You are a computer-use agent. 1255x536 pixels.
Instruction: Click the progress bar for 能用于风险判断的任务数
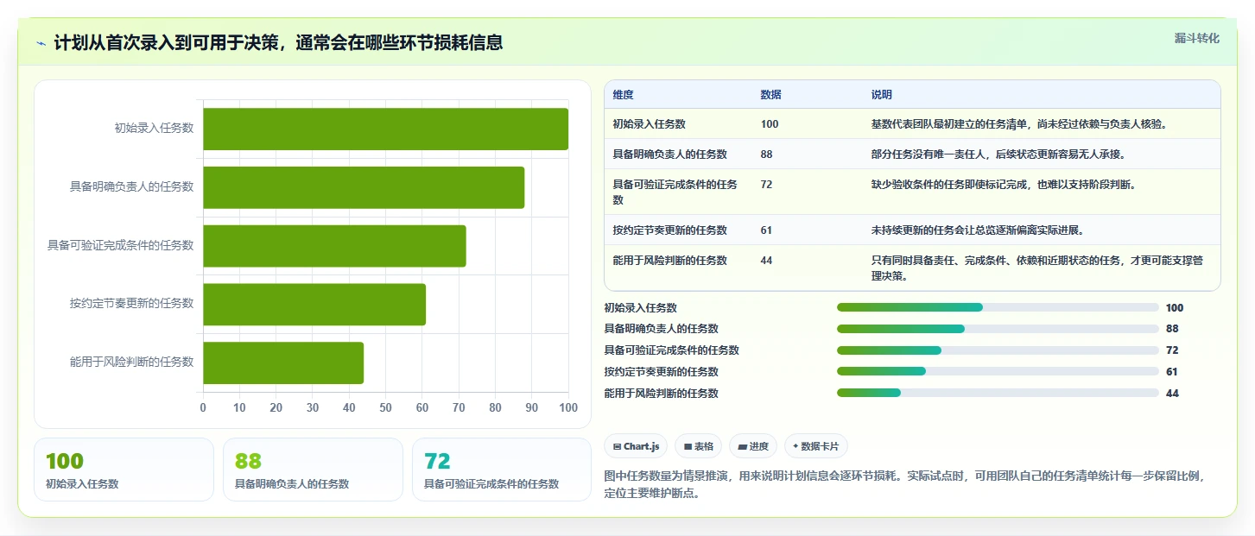[998, 393]
